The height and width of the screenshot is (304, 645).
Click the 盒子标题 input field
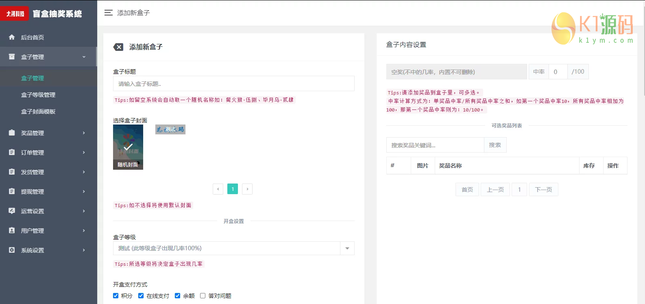pos(233,84)
